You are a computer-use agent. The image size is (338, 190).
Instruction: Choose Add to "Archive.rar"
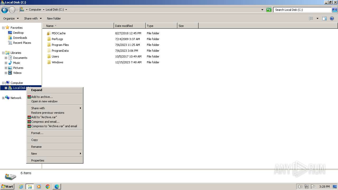coord(55,117)
